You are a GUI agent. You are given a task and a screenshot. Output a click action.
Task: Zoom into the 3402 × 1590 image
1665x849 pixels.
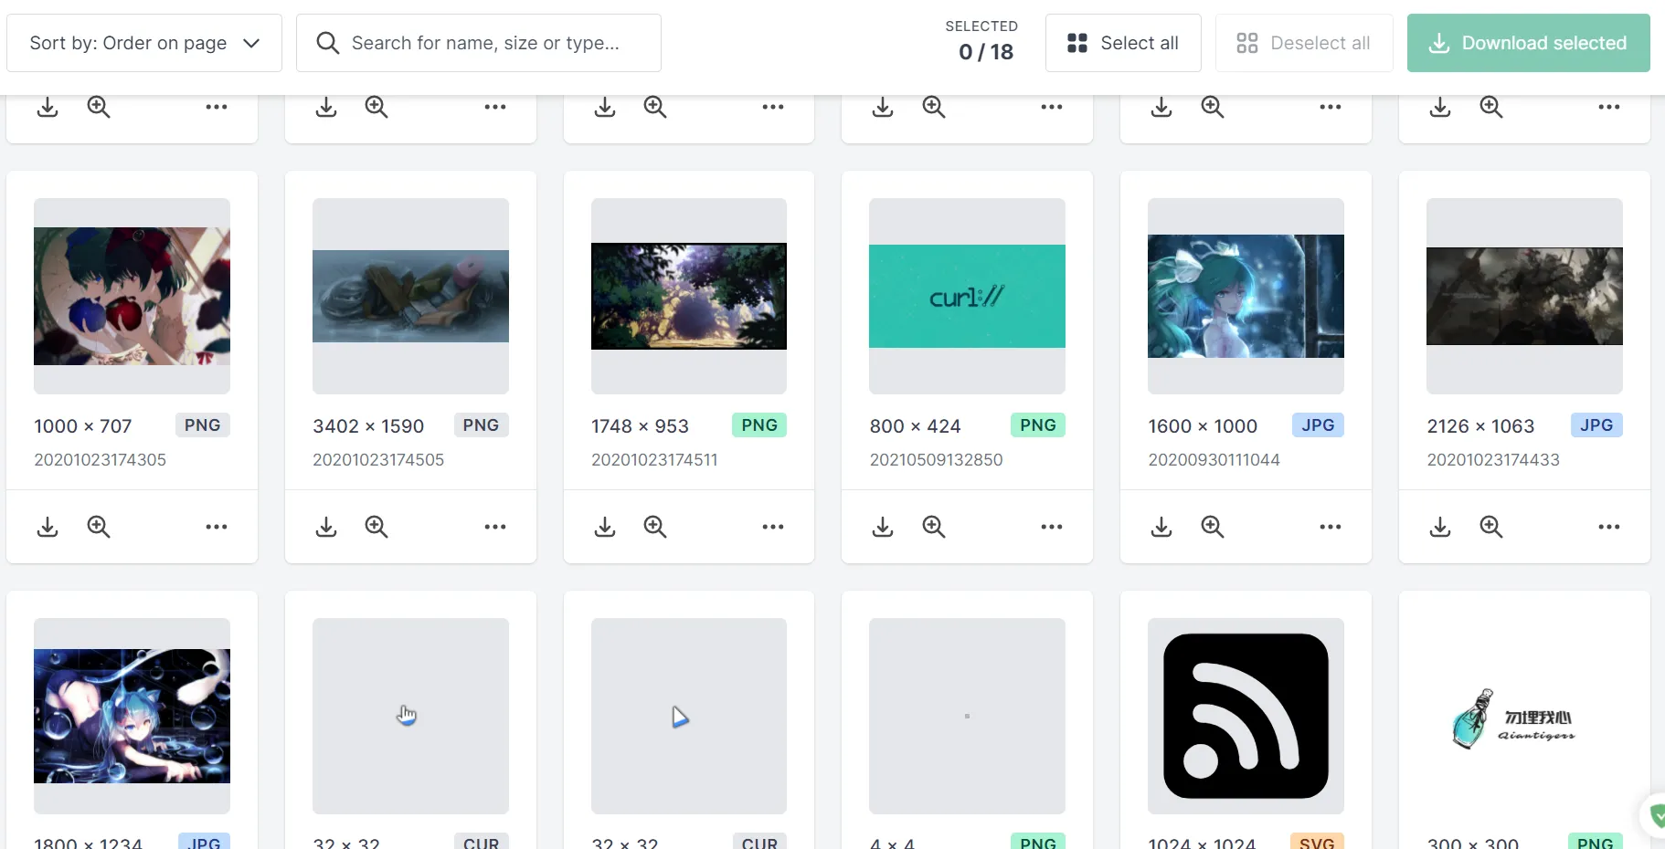click(x=376, y=527)
